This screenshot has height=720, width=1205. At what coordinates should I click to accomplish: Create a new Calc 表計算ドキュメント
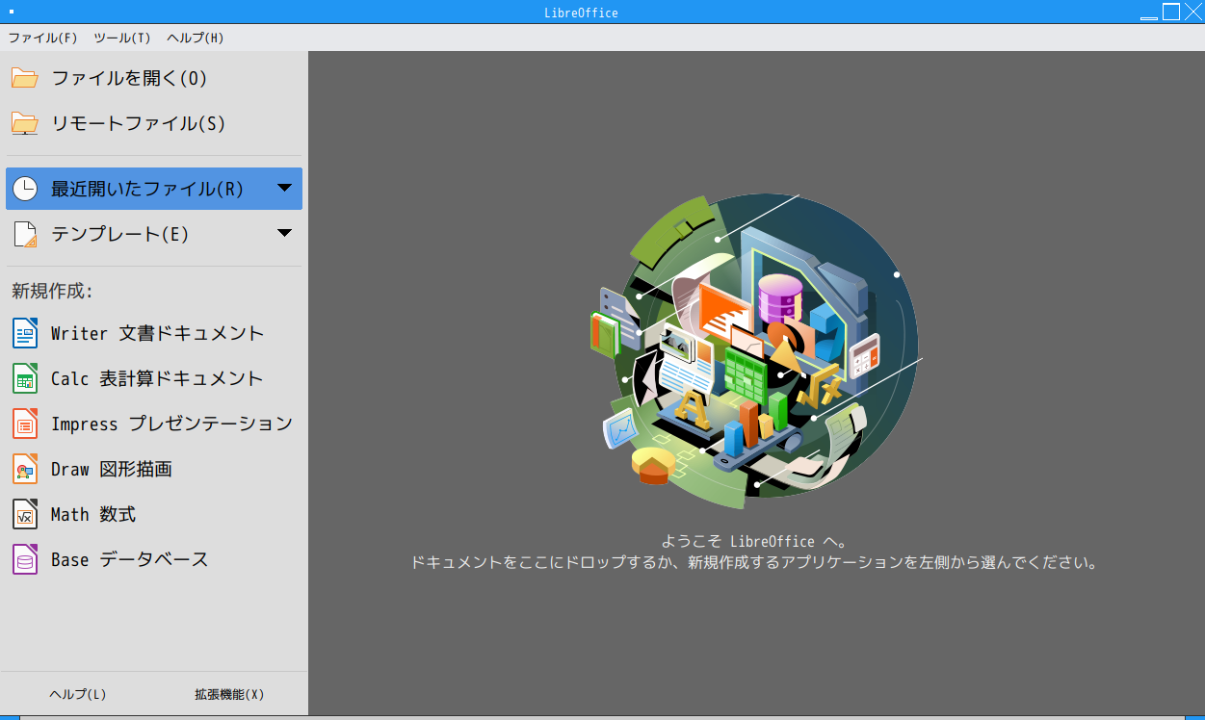coord(154,378)
